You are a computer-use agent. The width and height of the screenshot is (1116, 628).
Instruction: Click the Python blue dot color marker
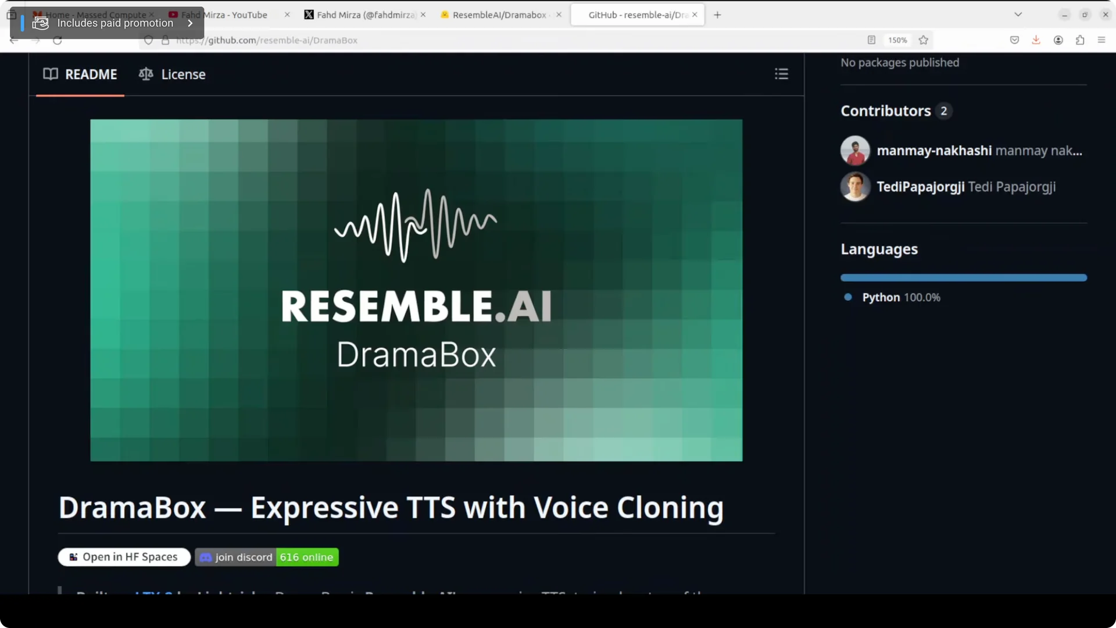(848, 297)
